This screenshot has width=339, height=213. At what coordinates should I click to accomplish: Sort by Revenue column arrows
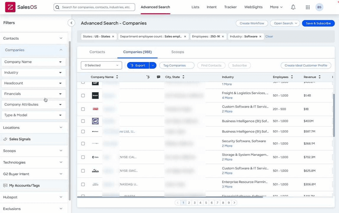pos(319,77)
